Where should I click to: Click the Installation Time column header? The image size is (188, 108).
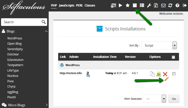105,57
